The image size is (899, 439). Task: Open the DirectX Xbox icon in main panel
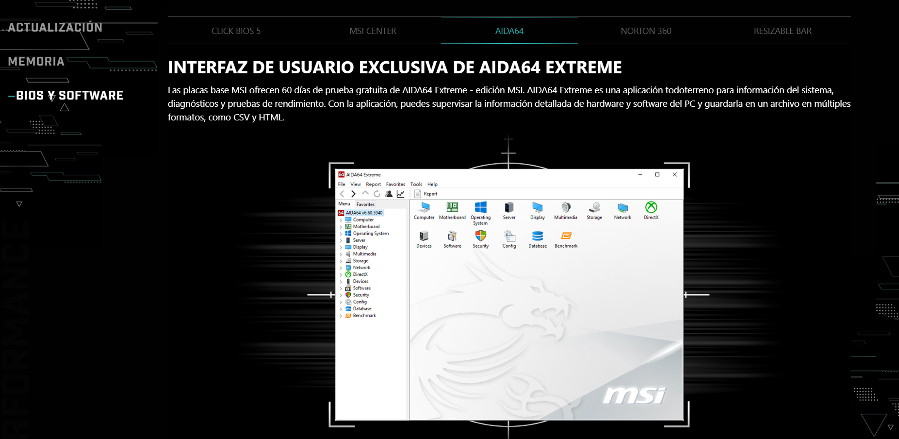651,207
